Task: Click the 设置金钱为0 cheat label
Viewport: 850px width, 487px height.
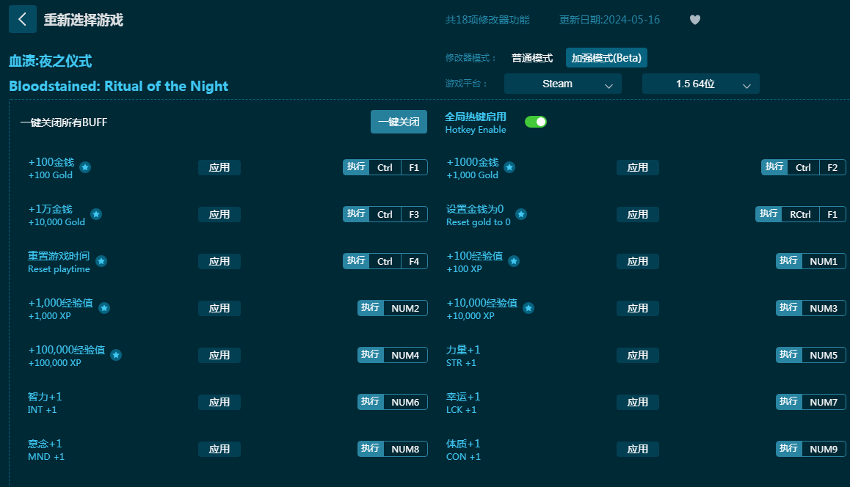Action: click(x=475, y=209)
